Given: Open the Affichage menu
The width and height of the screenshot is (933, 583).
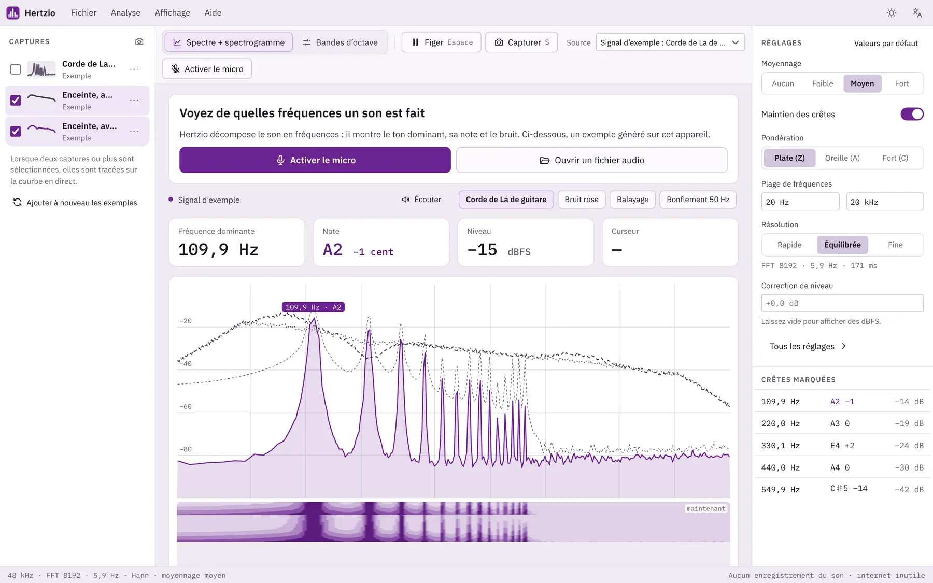Looking at the screenshot, I should point(173,13).
